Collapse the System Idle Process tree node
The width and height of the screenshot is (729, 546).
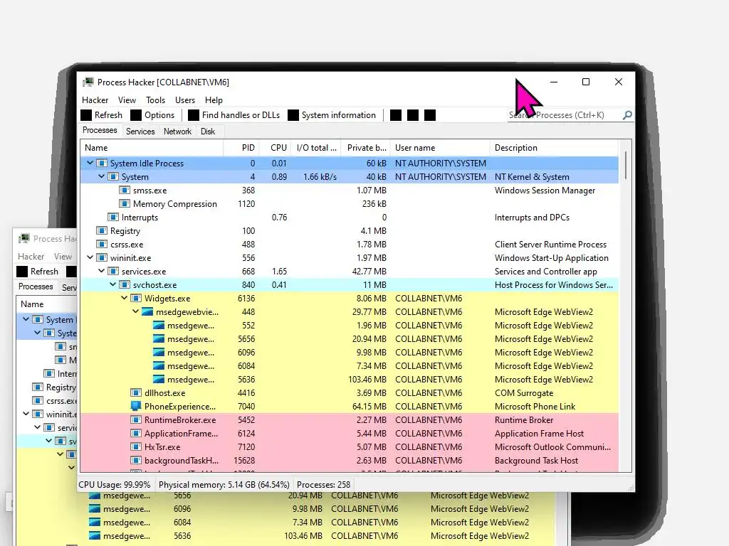coord(90,163)
